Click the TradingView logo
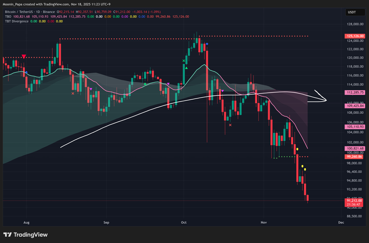This screenshot has height=243, width=369. [x=25, y=235]
